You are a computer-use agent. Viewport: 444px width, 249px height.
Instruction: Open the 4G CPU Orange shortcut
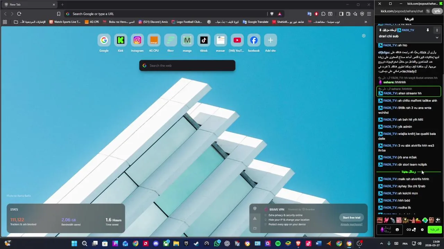click(154, 40)
